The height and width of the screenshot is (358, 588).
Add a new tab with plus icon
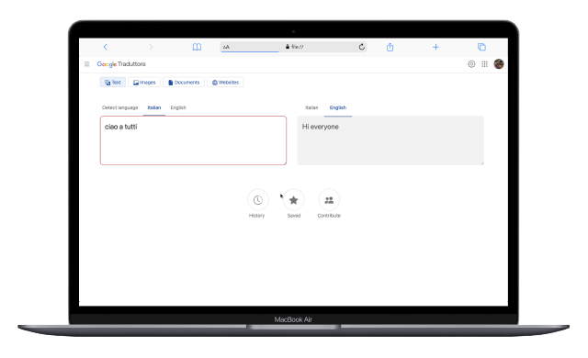tap(435, 47)
